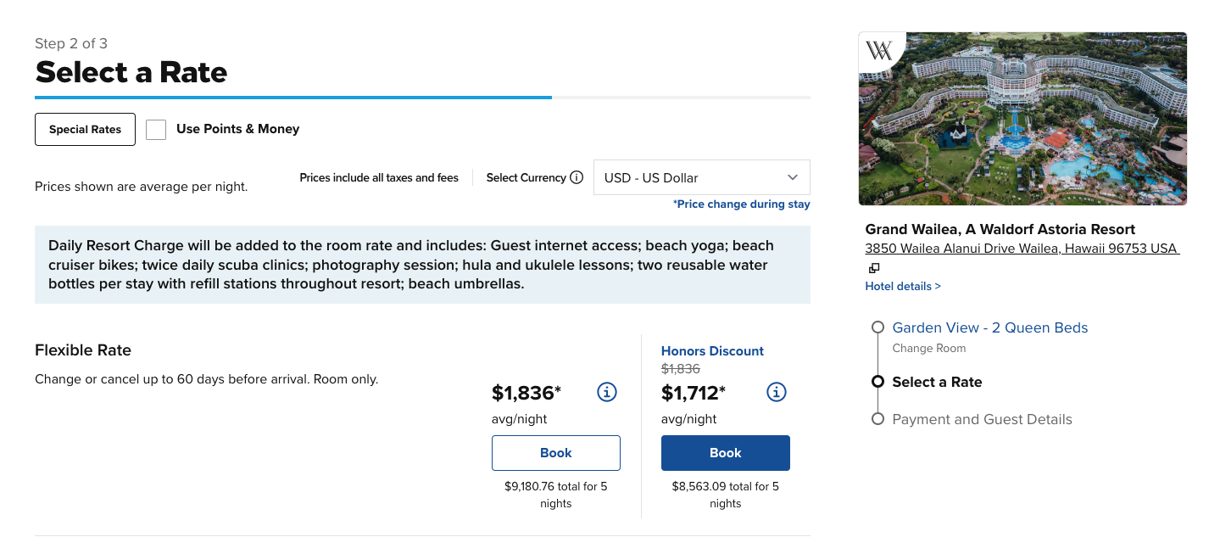Click the Waldorf Astoria logo badge
Viewport: 1209px width, 537px height.
[880, 51]
